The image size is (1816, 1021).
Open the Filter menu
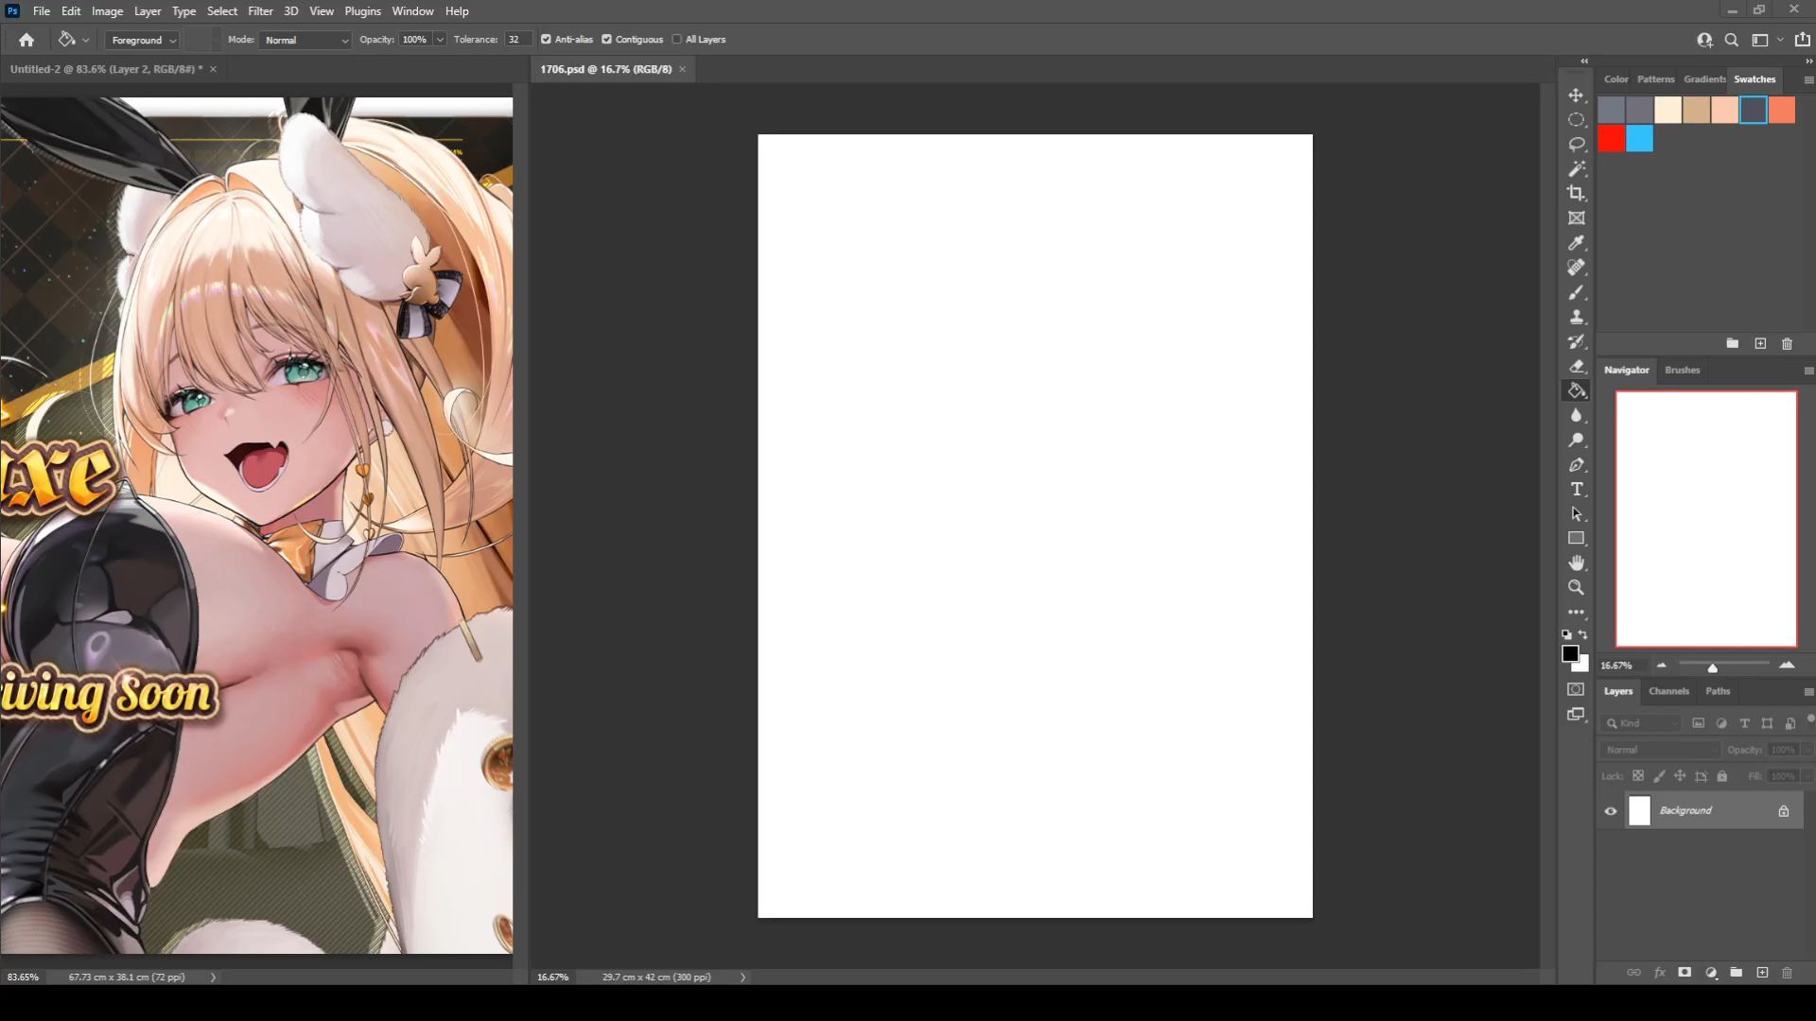coord(260,11)
